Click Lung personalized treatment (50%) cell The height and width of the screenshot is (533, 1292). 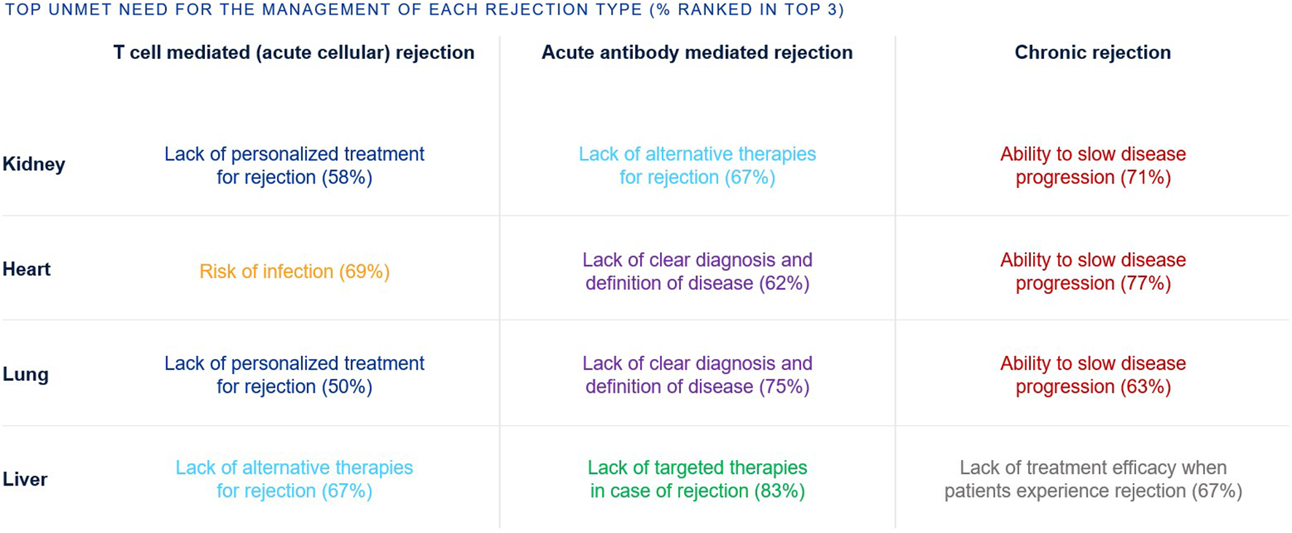[294, 375]
